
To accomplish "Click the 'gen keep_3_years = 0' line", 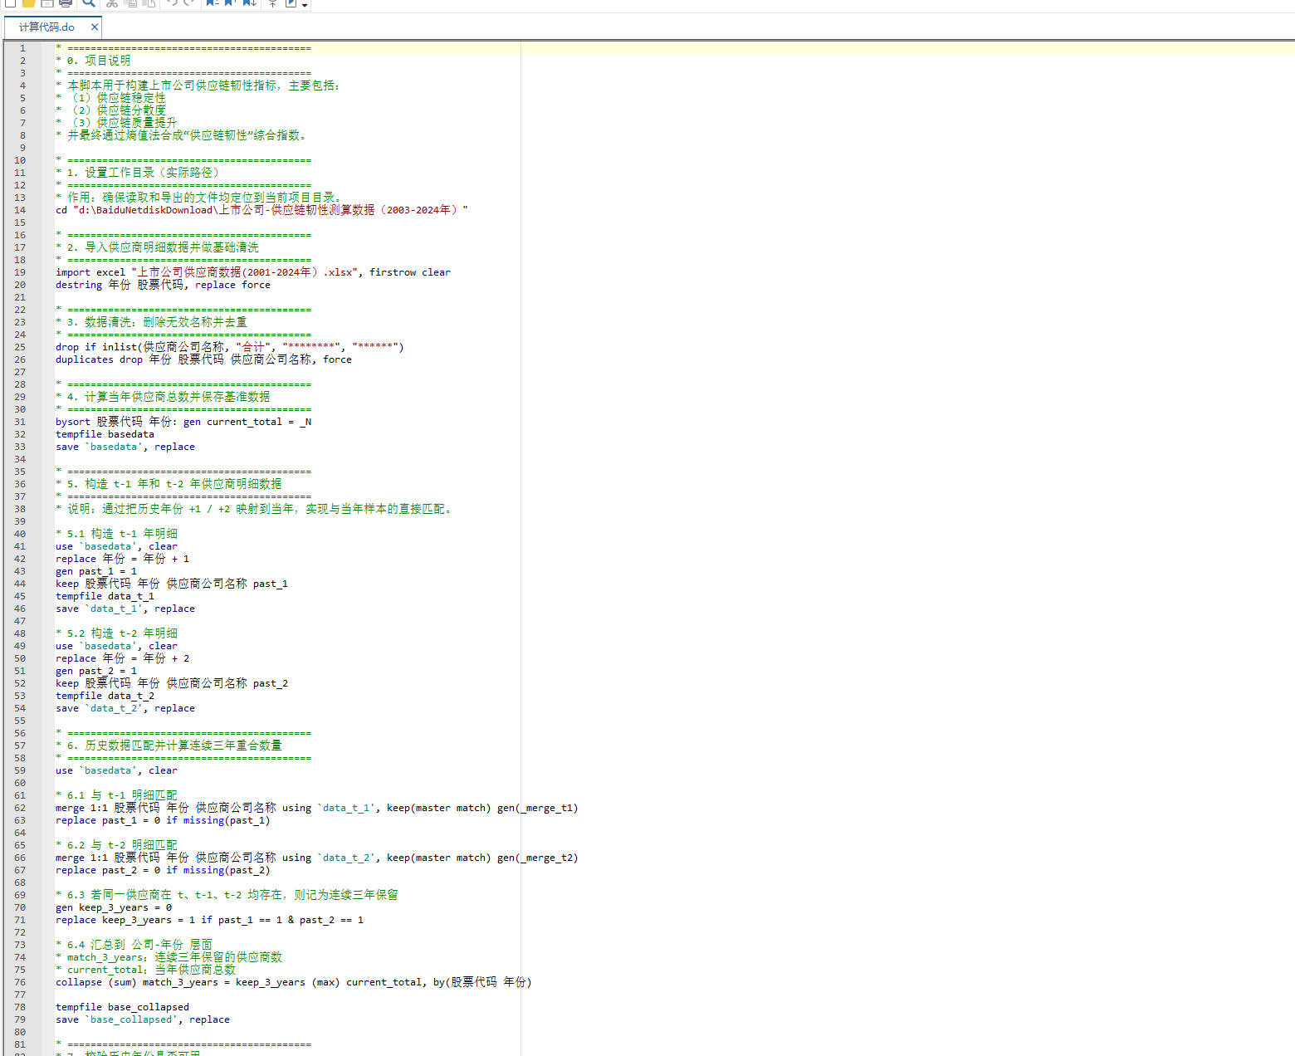I will coord(114,907).
